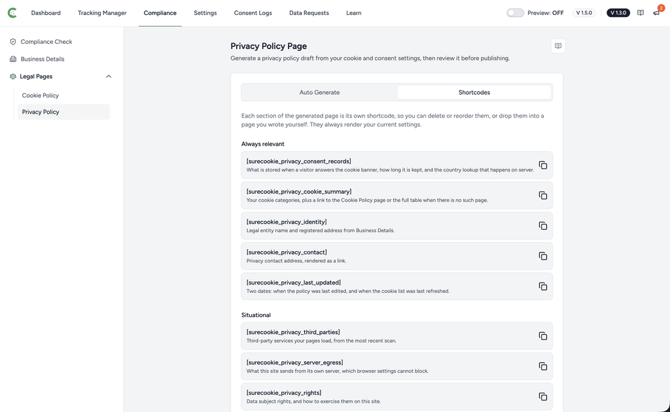Switch to the Auto Generate tab

tap(319, 92)
